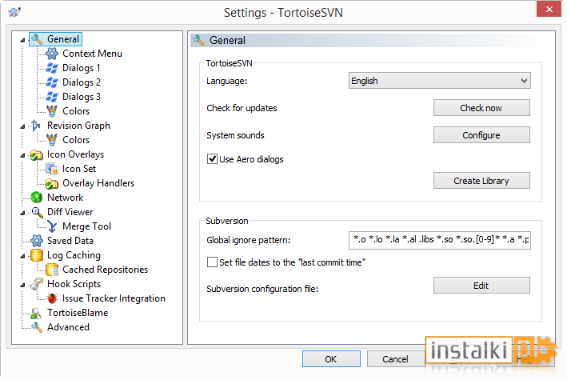Viewport: 567px width, 380px height.
Task: Click the Revision Graph branch icon
Action: (x=36, y=126)
